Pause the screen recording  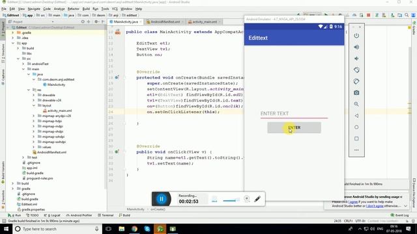pyautogui.click(x=161, y=199)
